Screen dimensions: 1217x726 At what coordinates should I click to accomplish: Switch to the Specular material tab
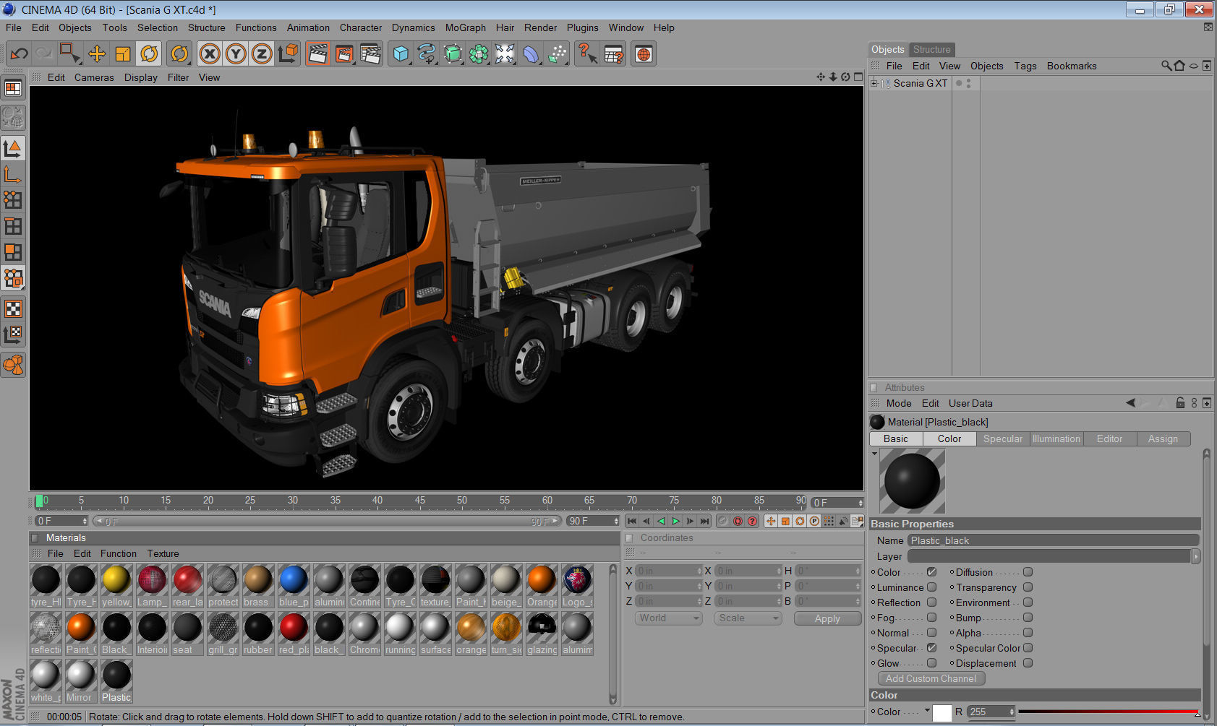coord(1003,438)
